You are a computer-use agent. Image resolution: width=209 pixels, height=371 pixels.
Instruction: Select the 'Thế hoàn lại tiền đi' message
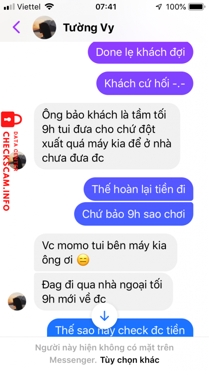pyautogui.click(x=138, y=189)
